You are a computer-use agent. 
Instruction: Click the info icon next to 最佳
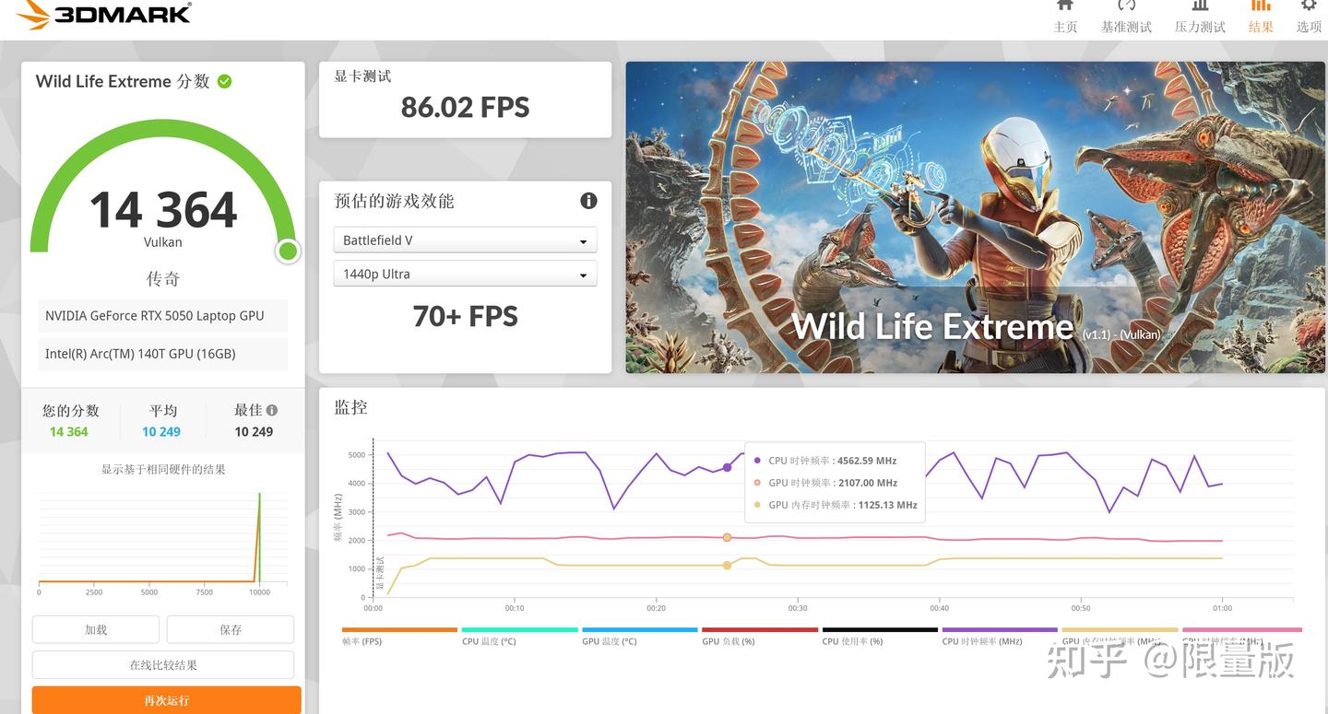point(271,410)
